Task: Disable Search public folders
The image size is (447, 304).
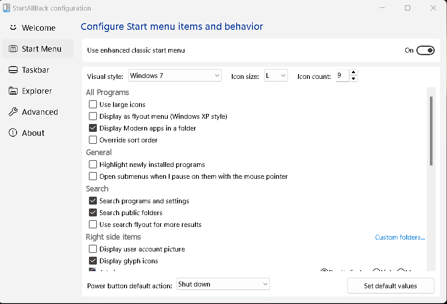Action: click(x=93, y=212)
